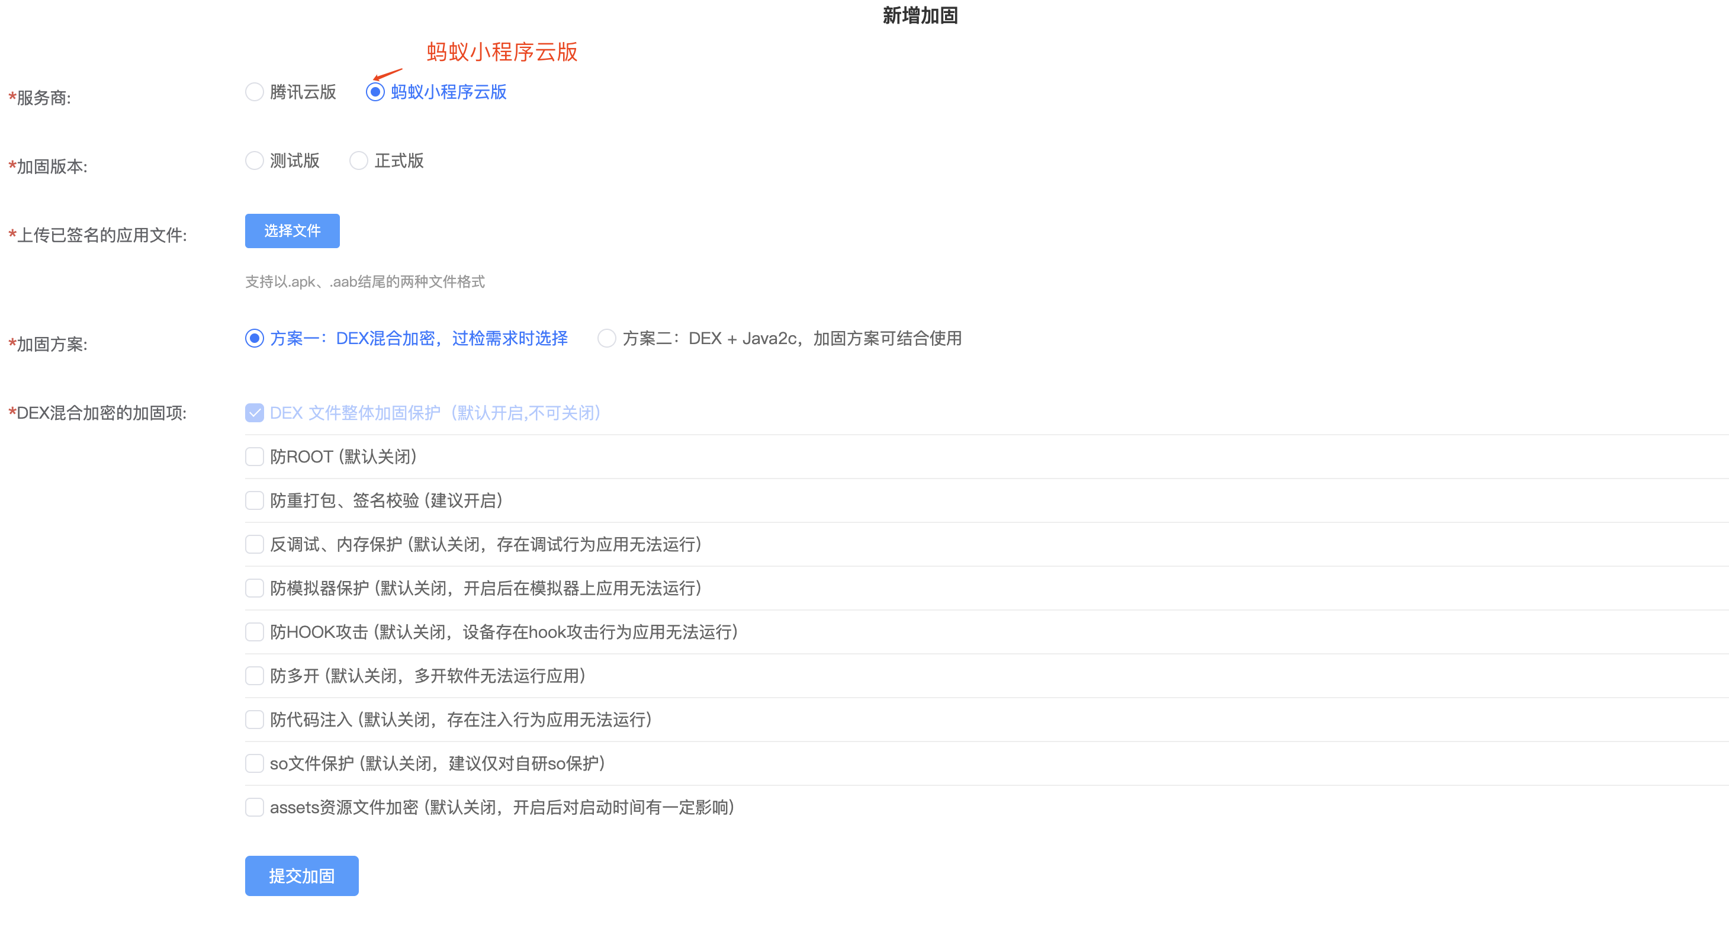The height and width of the screenshot is (931, 1729).
Task: Click the 提交加固 submit button
Action: pos(301,876)
